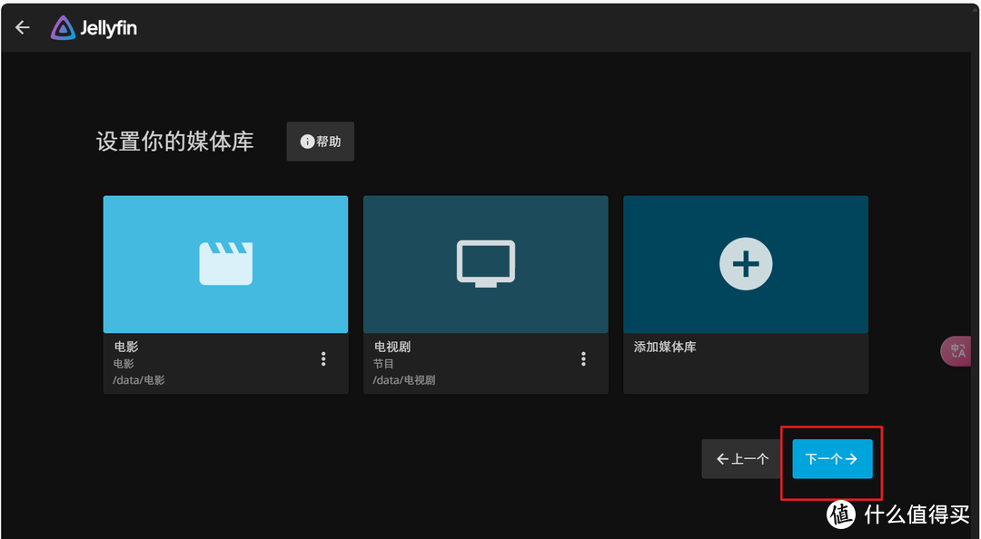Click the Jellyfin triangle logo

tap(63, 27)
